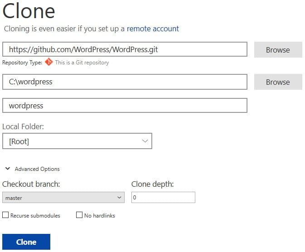Browse for the C:\wordpress destination path
The height and width of the screenshot is (252, 305).
tap(278, 82)
